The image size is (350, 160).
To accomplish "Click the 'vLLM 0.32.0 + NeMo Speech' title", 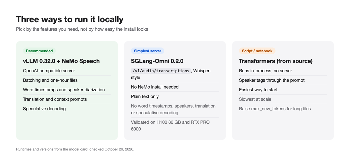I will coord(61,61).
